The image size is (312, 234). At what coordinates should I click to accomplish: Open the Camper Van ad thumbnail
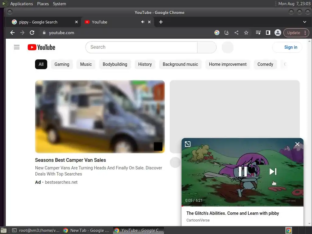(x=100, y=117)
